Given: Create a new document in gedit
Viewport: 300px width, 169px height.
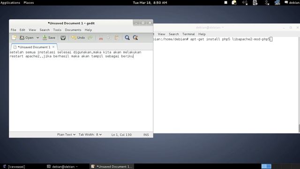Looking at the screenshot, I should pyautogui.click(x=14, y=38).
